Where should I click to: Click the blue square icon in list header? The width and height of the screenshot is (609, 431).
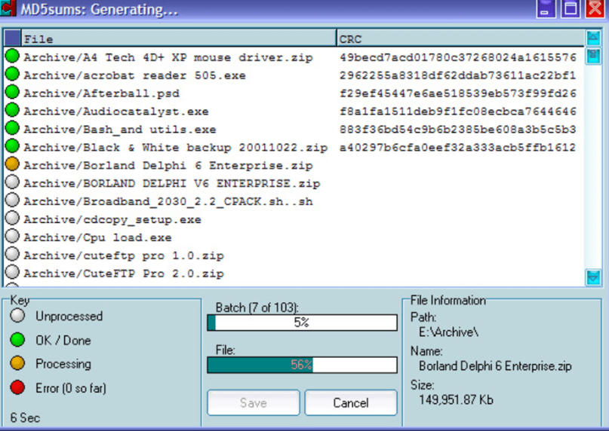(12, 38)
